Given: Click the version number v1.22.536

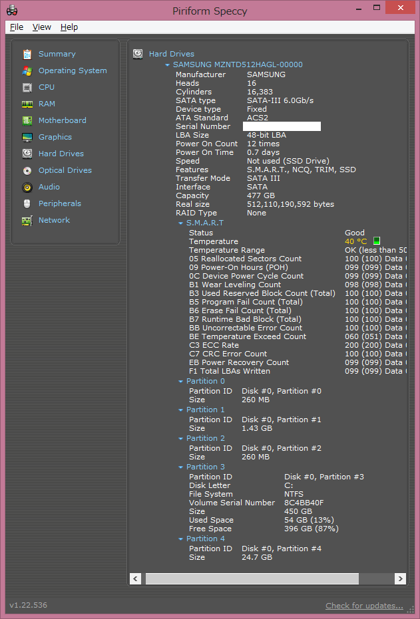Looking at the screenshot, I should point(28,605).
